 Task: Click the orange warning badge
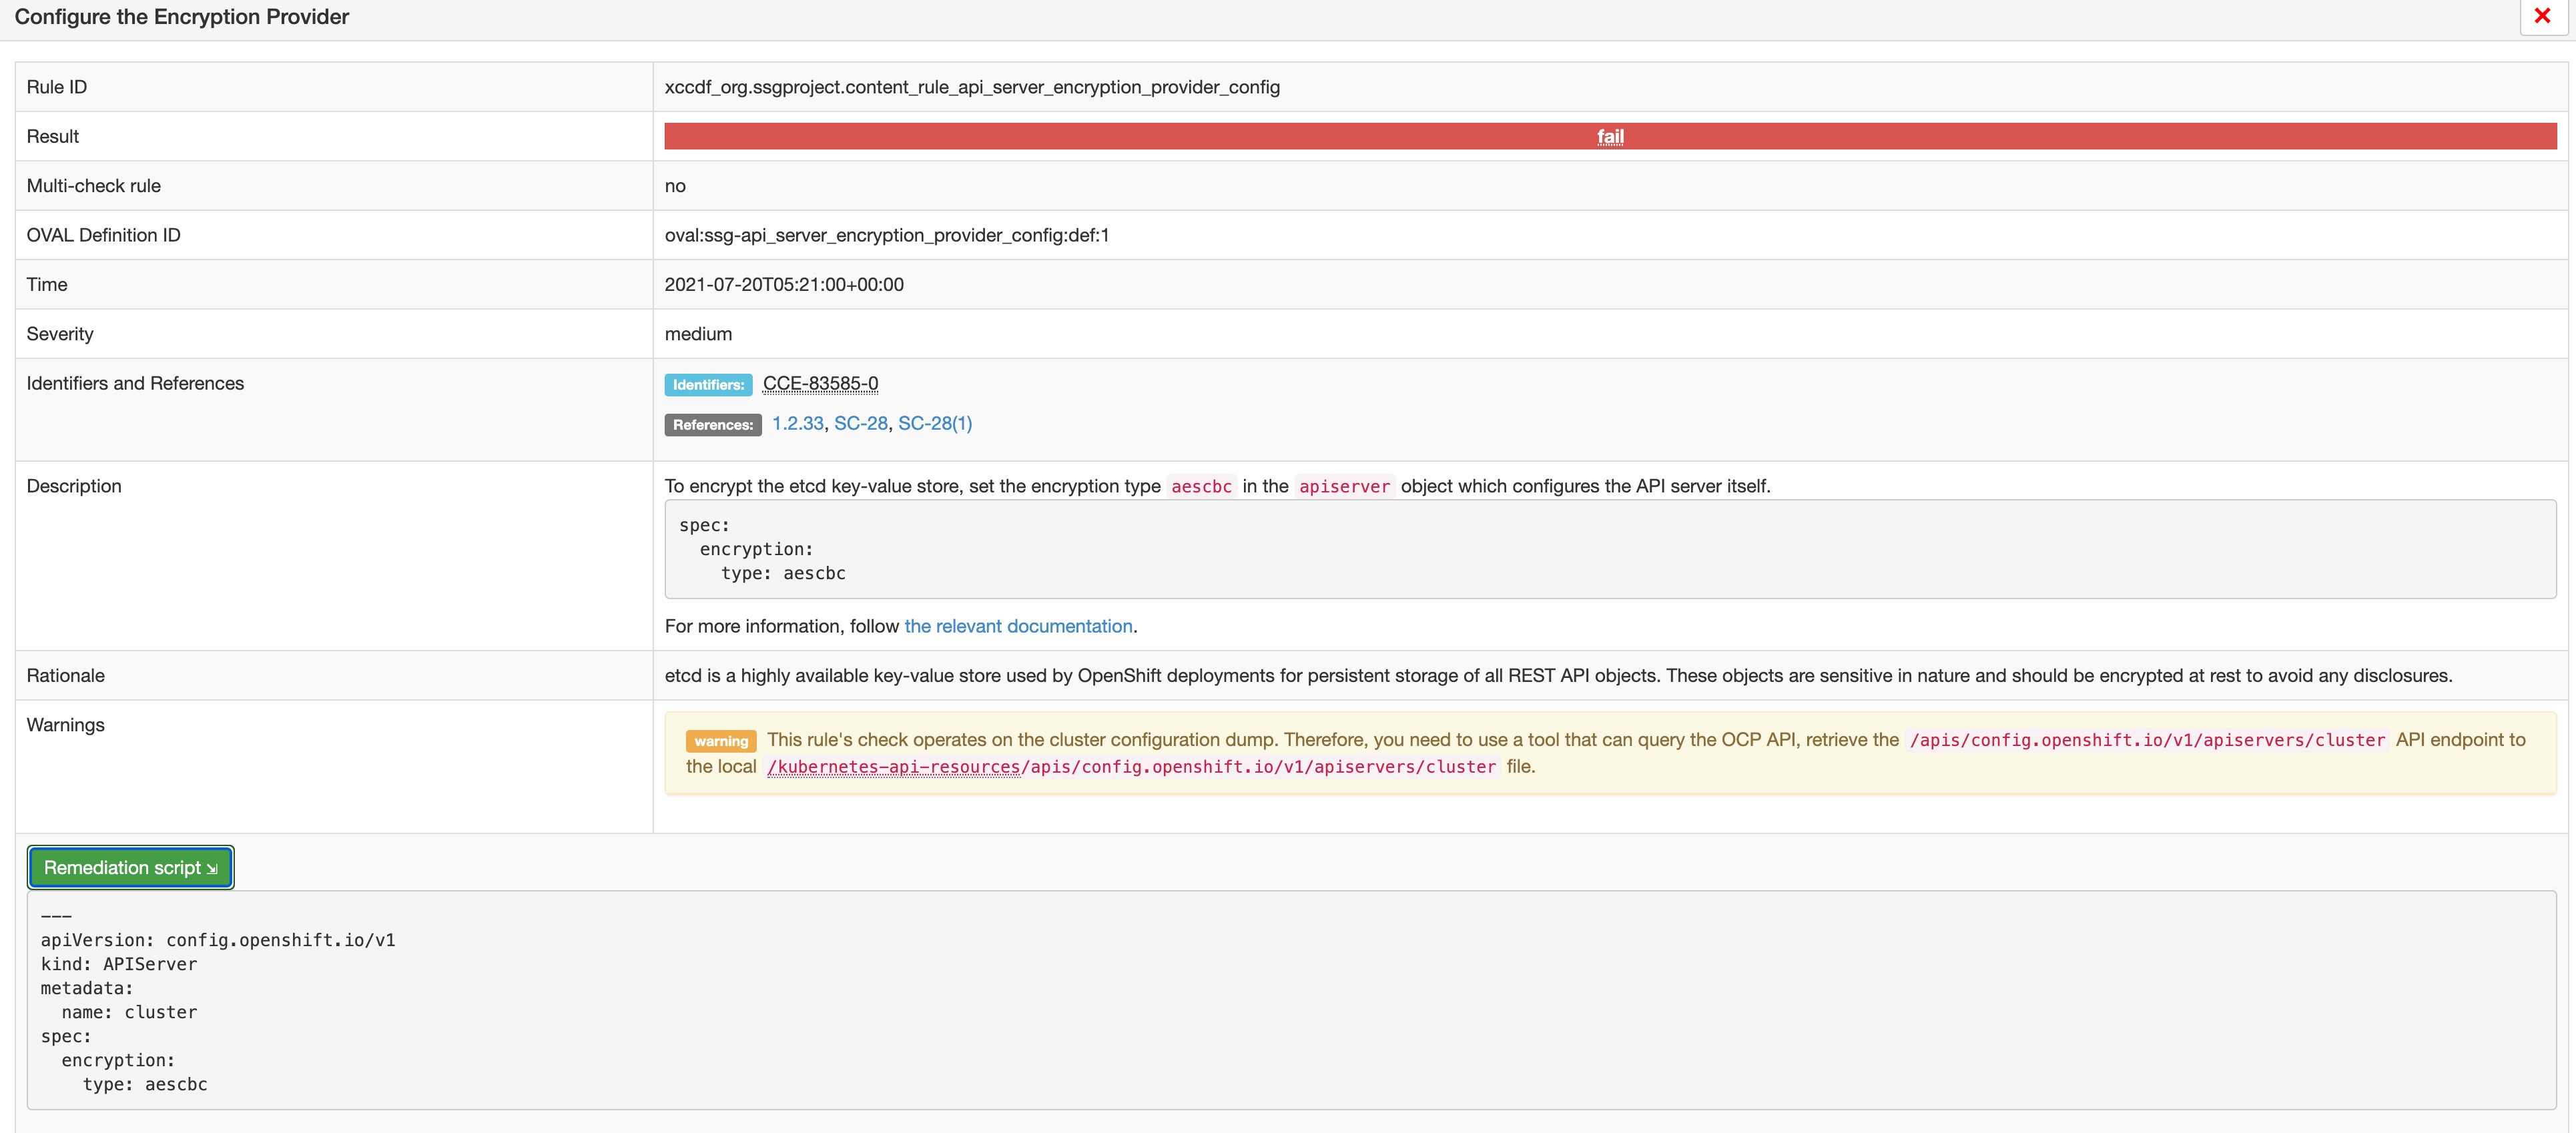coord(720,741)
